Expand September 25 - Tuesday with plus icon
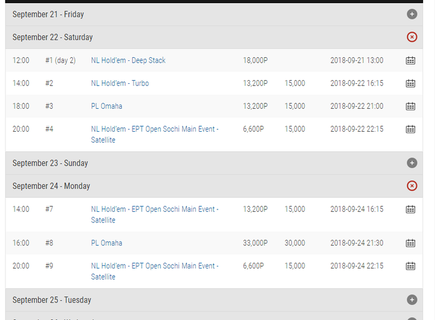Image resolution: width=435 pixels, height=320 pixels. [411, 299]
